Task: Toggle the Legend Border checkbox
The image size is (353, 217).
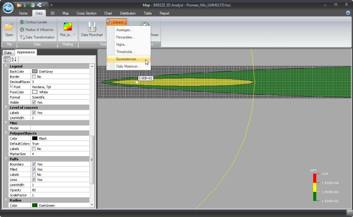Action: pyautogui.click(x=34, y=77)
